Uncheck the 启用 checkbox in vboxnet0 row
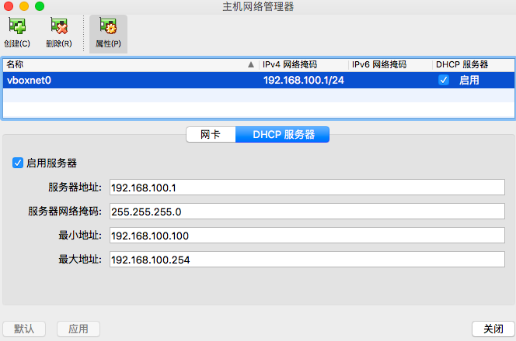 (444, 80)
